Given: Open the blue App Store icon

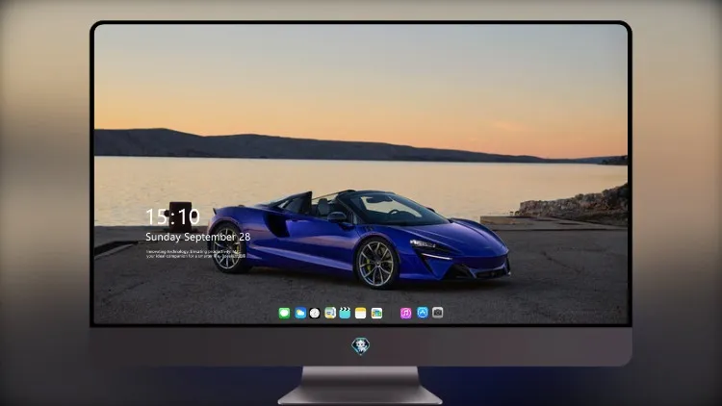Looking at the screenshot, I should click(x=423, y=313).
